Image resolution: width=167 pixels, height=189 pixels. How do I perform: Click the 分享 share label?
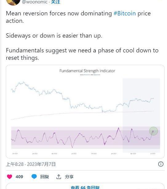[69, 177]
